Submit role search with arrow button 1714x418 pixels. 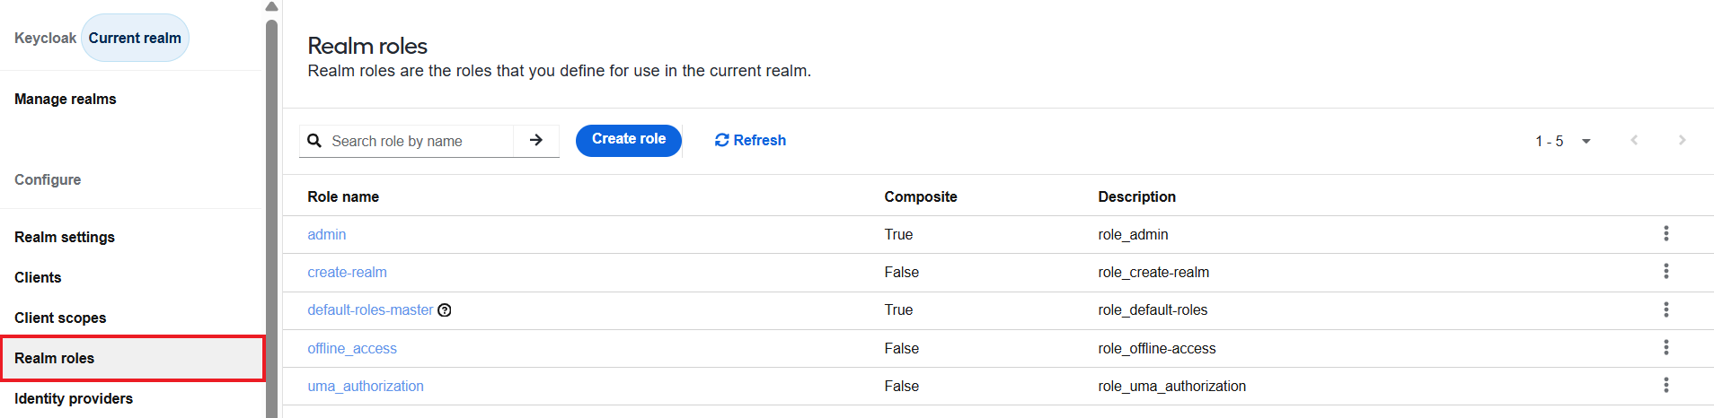(x=536, y=140)
